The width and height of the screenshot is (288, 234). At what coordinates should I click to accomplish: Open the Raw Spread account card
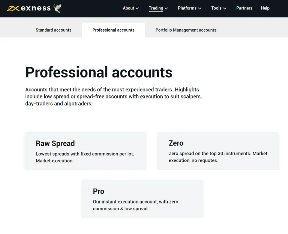[x=85, y=151]
